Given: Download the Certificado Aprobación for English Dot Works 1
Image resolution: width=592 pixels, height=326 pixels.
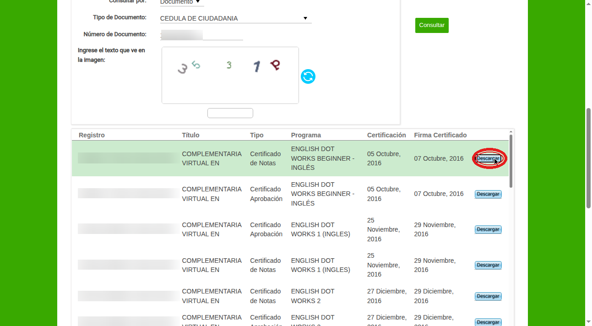Looking at the screenshot, I should (488, 229).
